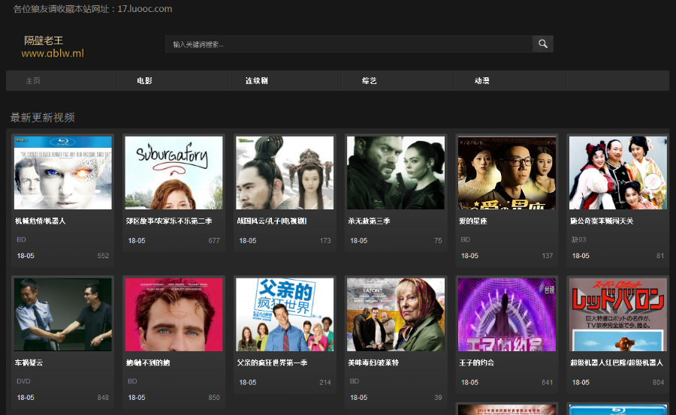Click the 17.luooc.com bookmark notice text
The image size is (676, 415).
pos(92,8)
